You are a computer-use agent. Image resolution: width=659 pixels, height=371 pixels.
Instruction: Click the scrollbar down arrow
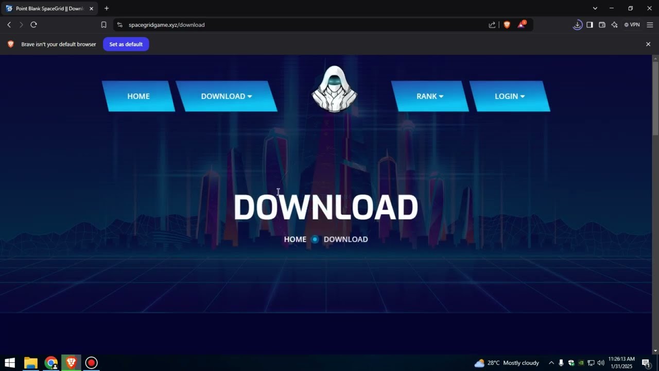pos(655,351)
